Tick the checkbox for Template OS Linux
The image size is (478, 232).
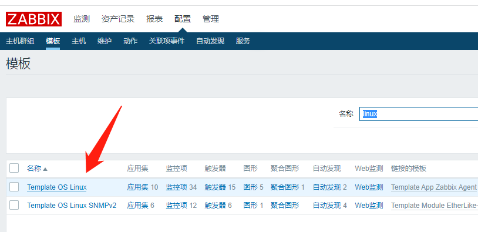14,187
